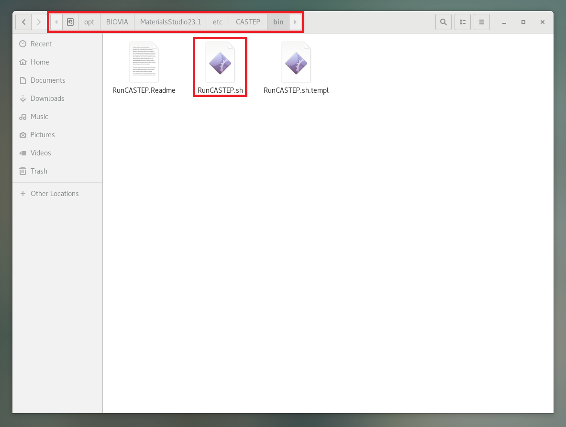The image size is (566, 427).
Task: Select the etc path segment
Action: 218,22
